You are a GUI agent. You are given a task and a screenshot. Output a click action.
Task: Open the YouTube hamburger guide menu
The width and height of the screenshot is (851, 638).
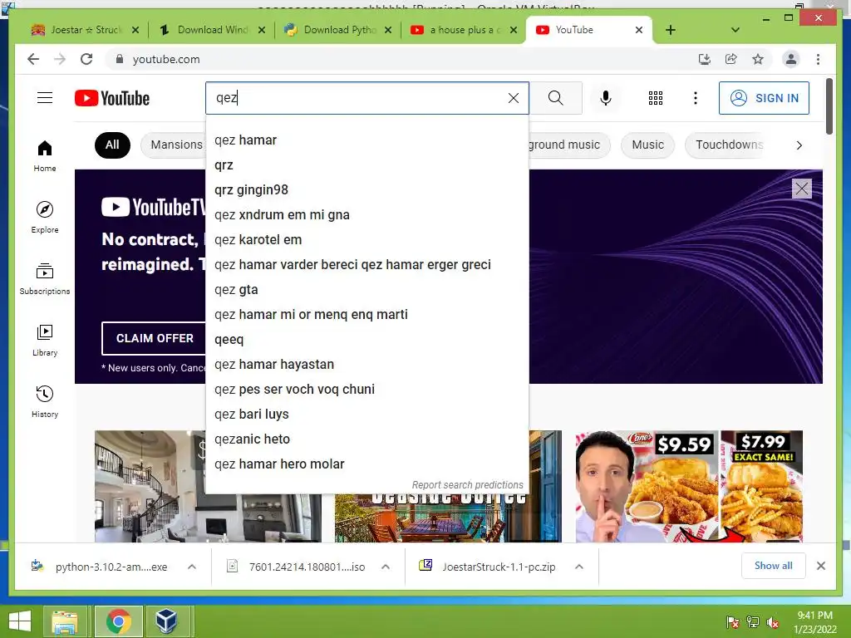coord(45,98)
